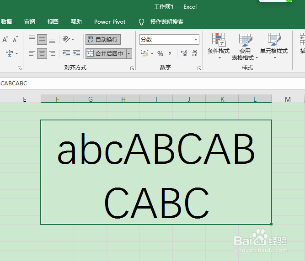This screenshot has height=261, width=305.
Task: Launch the font settings dialog launcher
Action: pyautogui.click(x=20, y=68)
